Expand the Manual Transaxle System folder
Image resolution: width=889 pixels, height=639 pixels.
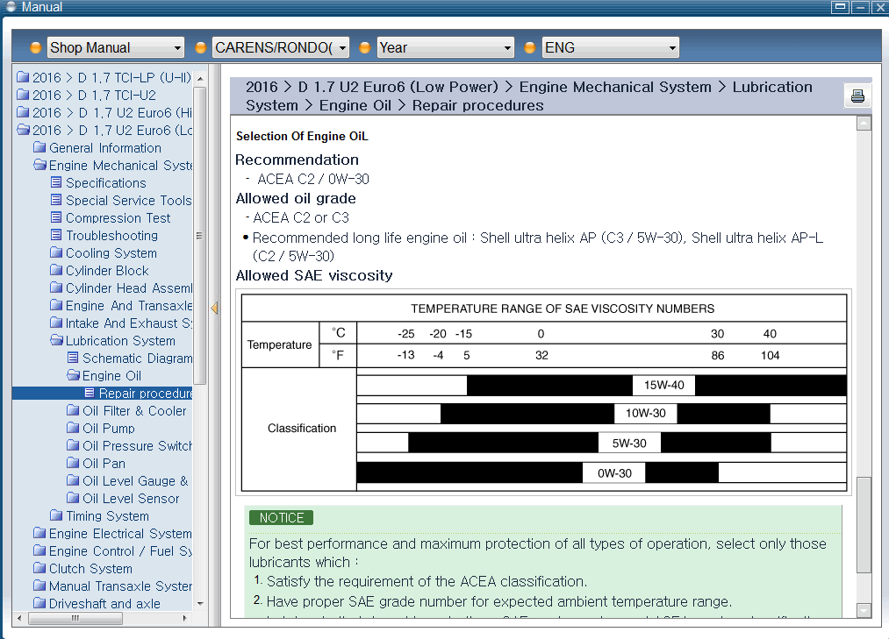113,587
